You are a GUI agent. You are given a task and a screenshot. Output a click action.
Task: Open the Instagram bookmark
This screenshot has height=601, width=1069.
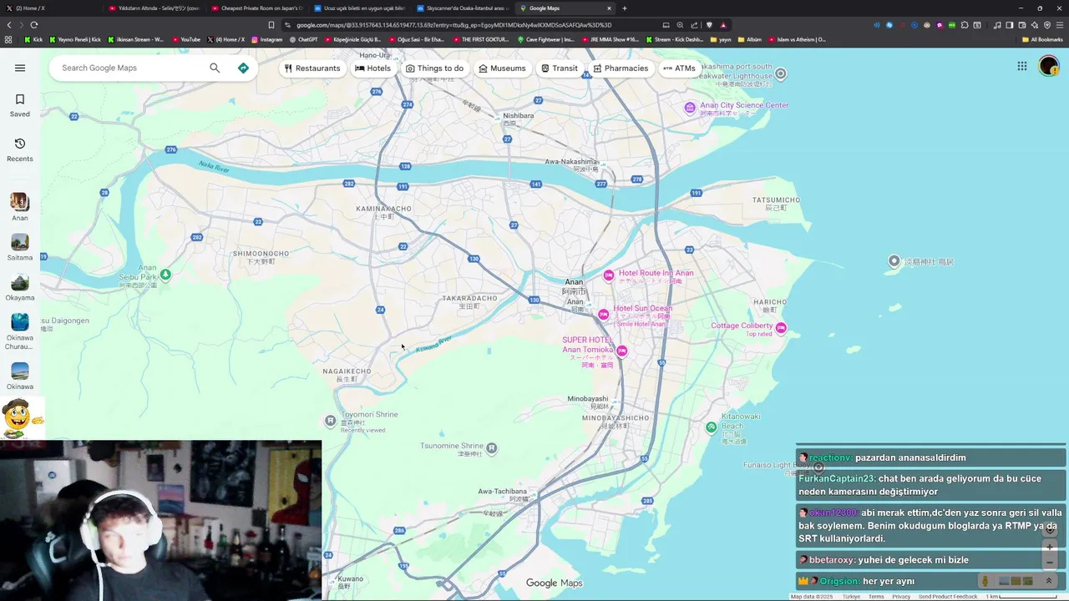pos(267,39)
